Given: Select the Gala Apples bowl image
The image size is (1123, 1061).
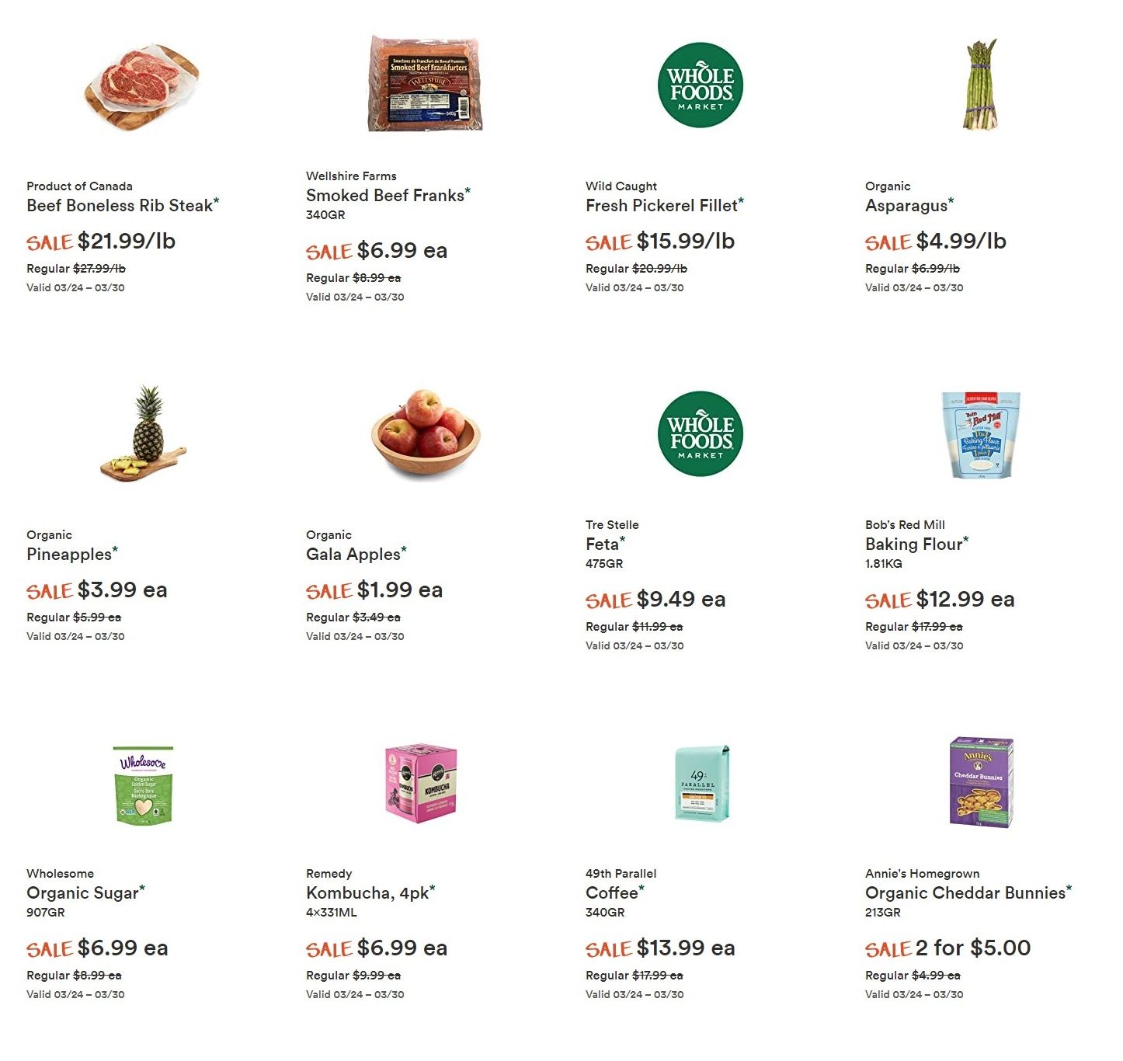Looking at the screenshot, I should point(426,435).
